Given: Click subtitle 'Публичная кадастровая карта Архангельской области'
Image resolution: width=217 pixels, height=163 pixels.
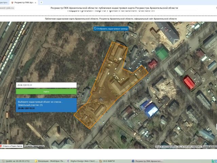Looking at the screenshot, I should point(111,19).
